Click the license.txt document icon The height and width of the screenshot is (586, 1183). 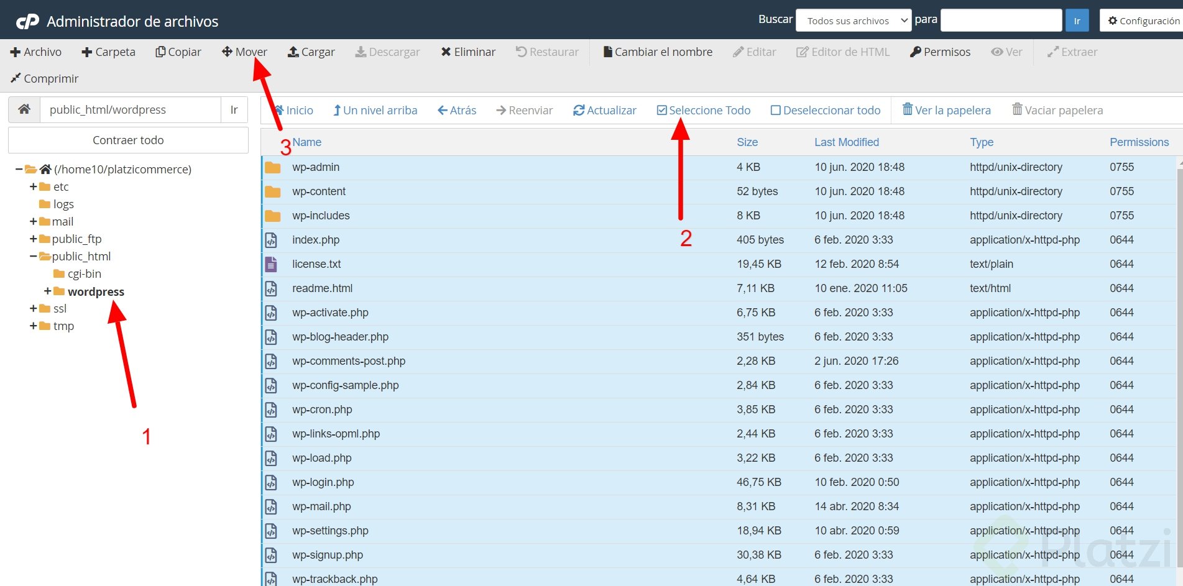pyautogui.click(x=271, y=264)
